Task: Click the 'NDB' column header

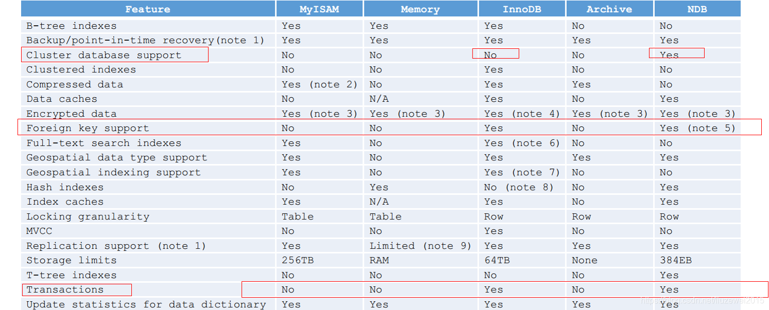Action: tap(697, 9)
